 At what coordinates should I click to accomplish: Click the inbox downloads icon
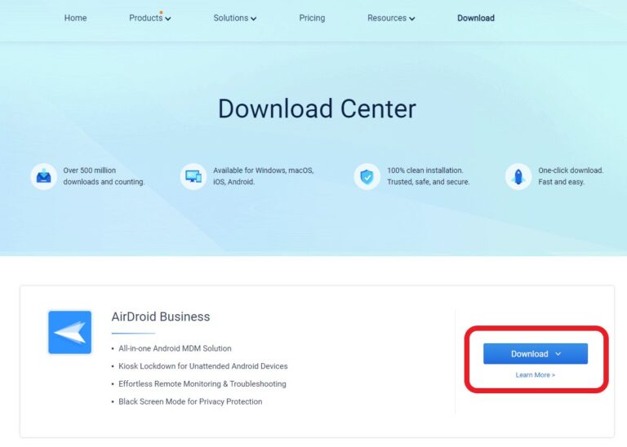(x=43, y=176)
